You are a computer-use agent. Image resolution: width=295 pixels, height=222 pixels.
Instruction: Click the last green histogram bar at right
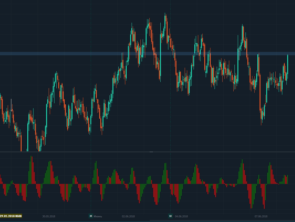(x=288, y=179)
